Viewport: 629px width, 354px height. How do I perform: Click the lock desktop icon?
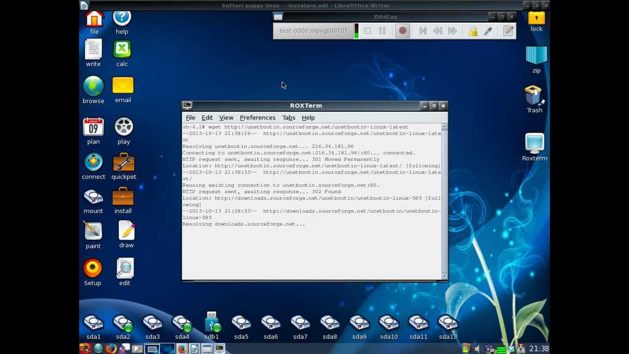[537, 22]
